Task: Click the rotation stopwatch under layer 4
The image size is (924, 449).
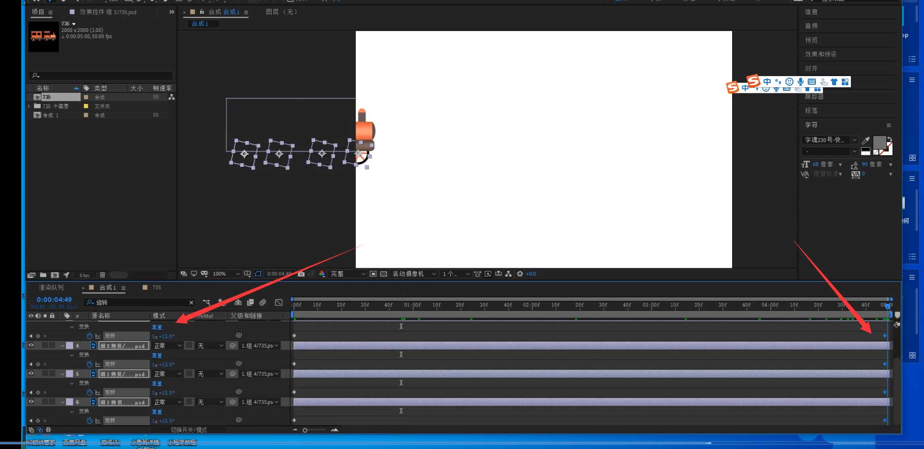Action: [x=90, y=364]
